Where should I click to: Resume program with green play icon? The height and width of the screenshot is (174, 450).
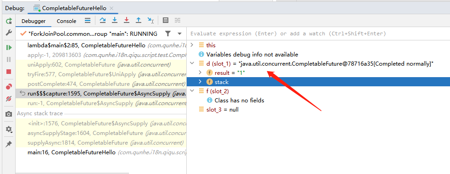click(9, 47)
